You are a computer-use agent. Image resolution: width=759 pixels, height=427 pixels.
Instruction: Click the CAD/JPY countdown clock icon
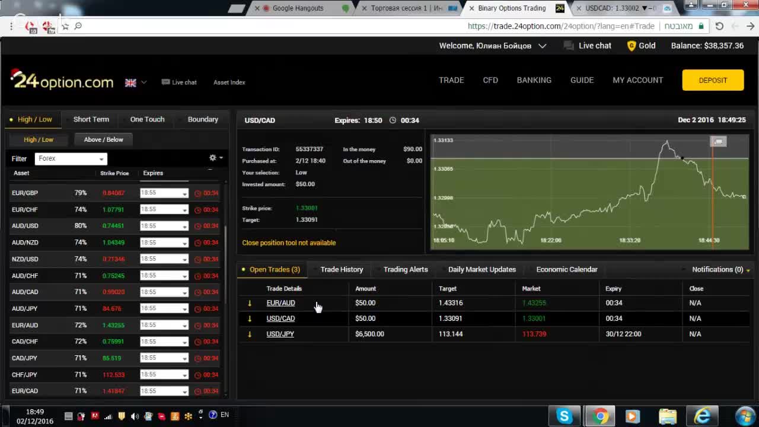pyautogui.click(x=197, y=358)
